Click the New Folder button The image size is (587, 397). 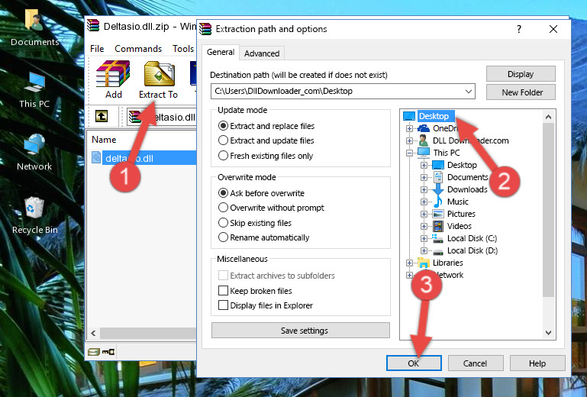click(x=521, y=92)
